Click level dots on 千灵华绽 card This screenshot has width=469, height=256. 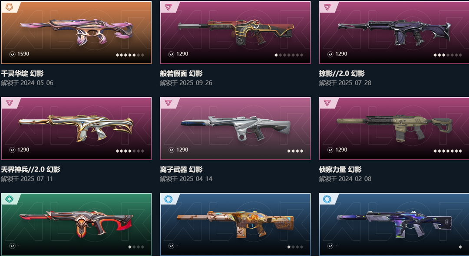130,55
